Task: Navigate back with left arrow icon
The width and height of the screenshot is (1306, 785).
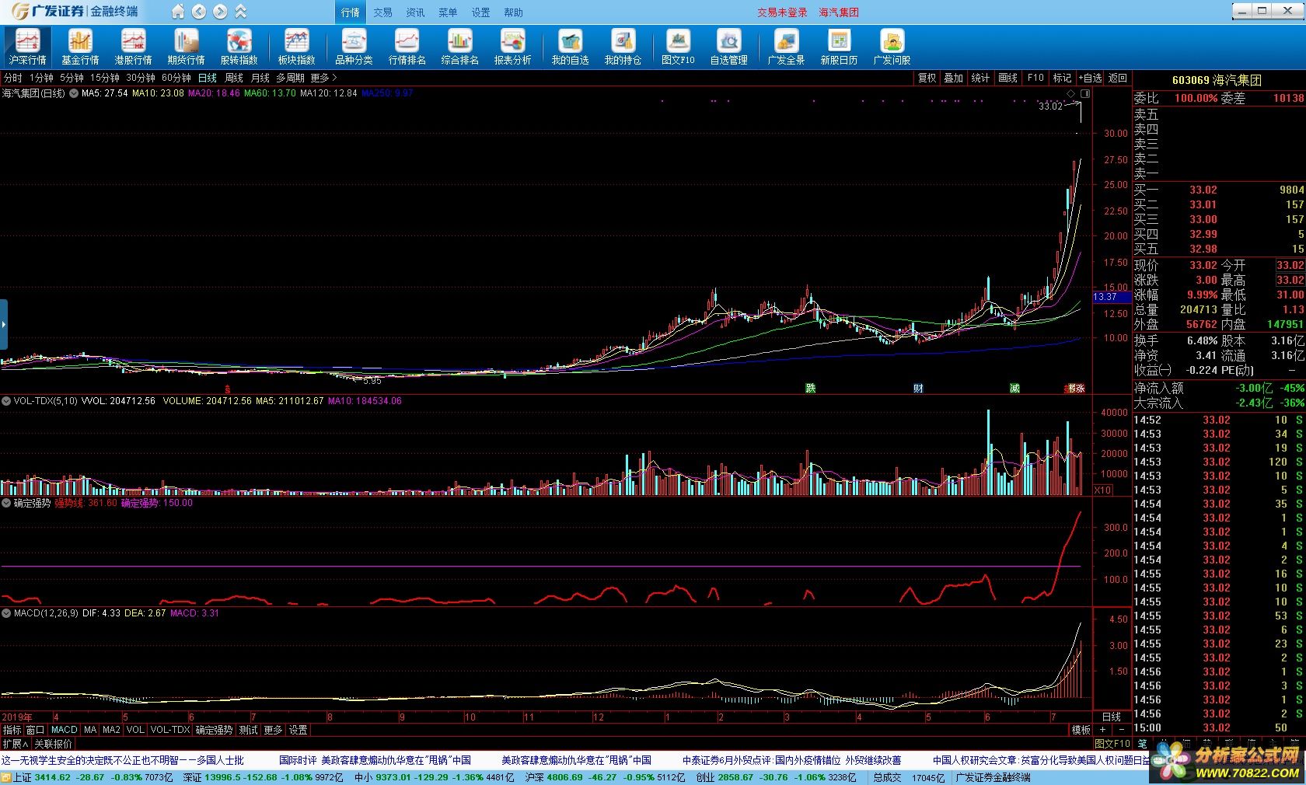Action: tap(199, 12)
